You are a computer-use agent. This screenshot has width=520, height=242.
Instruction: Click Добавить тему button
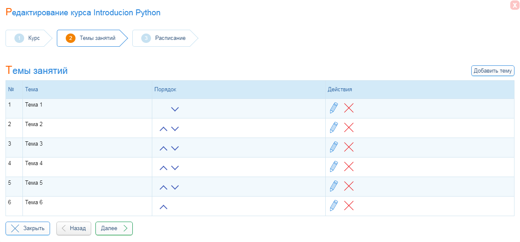[x=492, y=71]
